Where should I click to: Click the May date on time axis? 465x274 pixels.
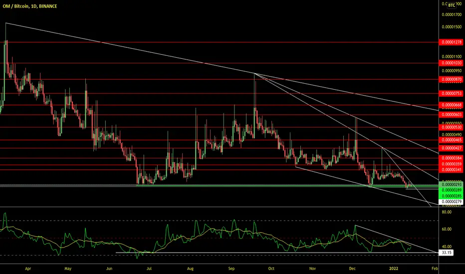click(68, 269)
